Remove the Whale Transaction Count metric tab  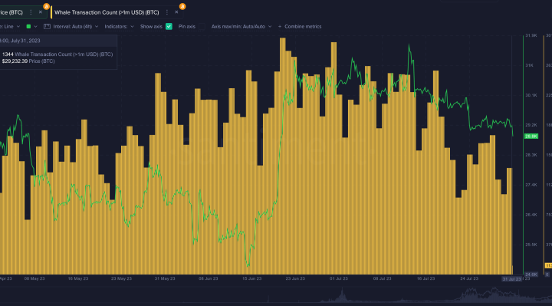(176, 12)
